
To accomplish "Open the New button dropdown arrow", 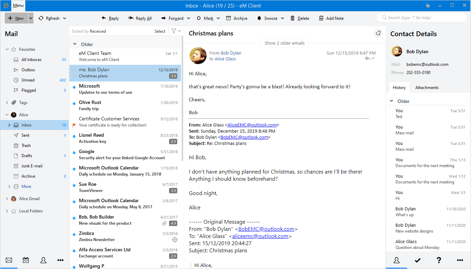I will [x=31, y=18].
